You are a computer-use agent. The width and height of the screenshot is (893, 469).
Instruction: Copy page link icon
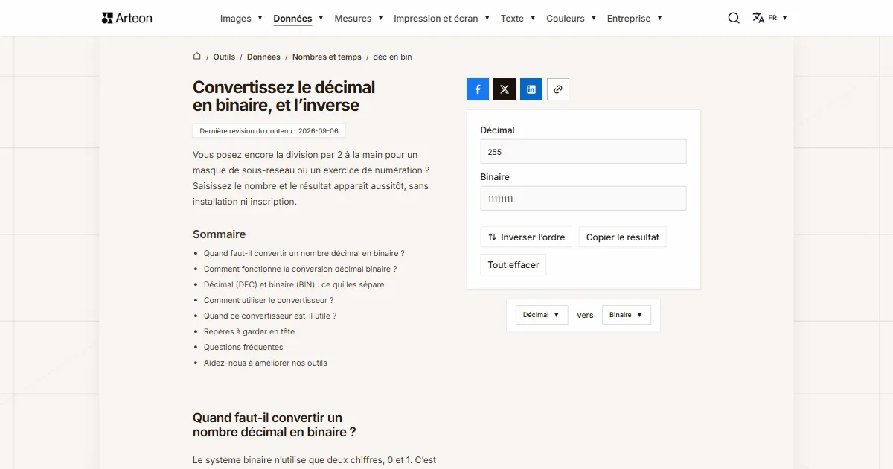558,89
